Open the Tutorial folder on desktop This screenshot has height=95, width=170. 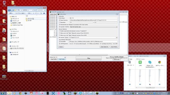(4, 68)
